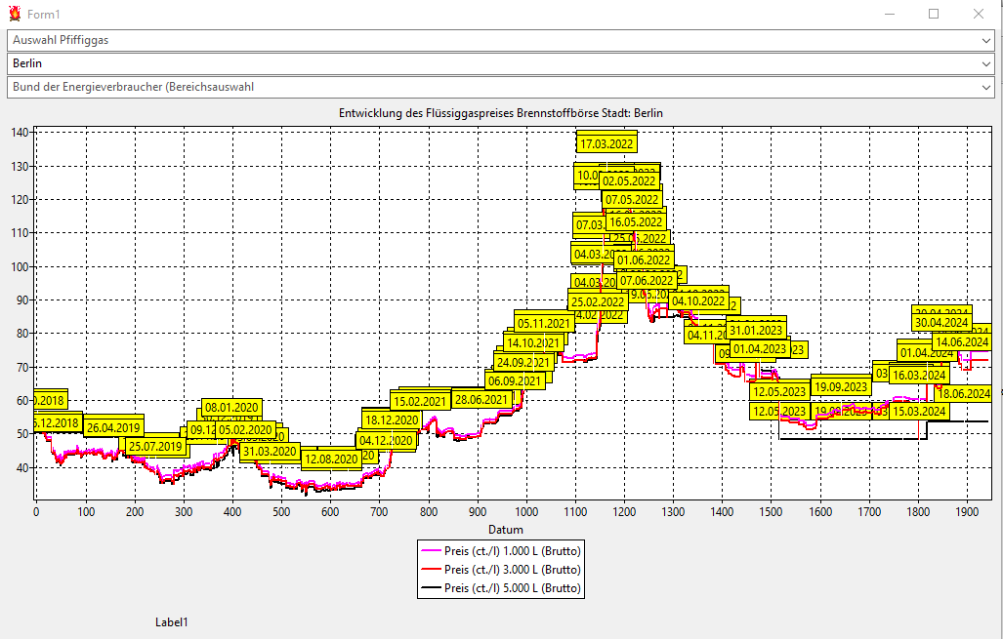
Task: Click the 07.06.2022 data label
Action: pyautogui.click(x=647, y=281)
